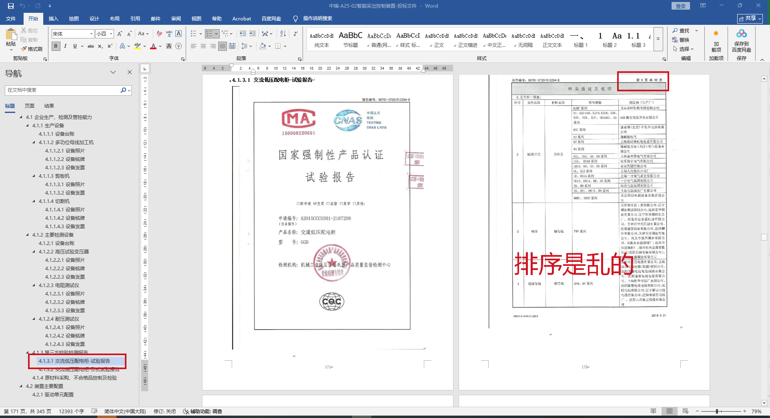
Task: Toggle strikethrough (abc) formatting
Action: pos(91,46)
